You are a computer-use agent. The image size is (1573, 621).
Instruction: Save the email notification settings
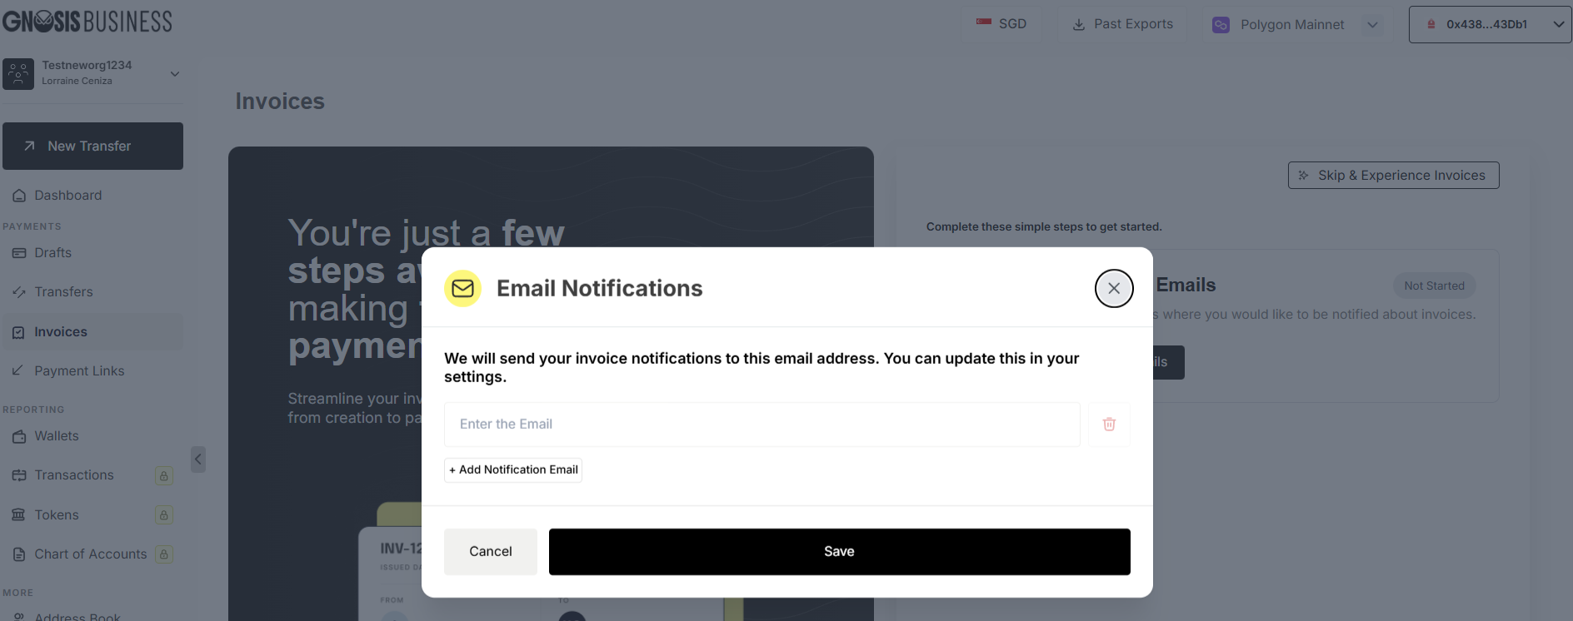[839, 551]
